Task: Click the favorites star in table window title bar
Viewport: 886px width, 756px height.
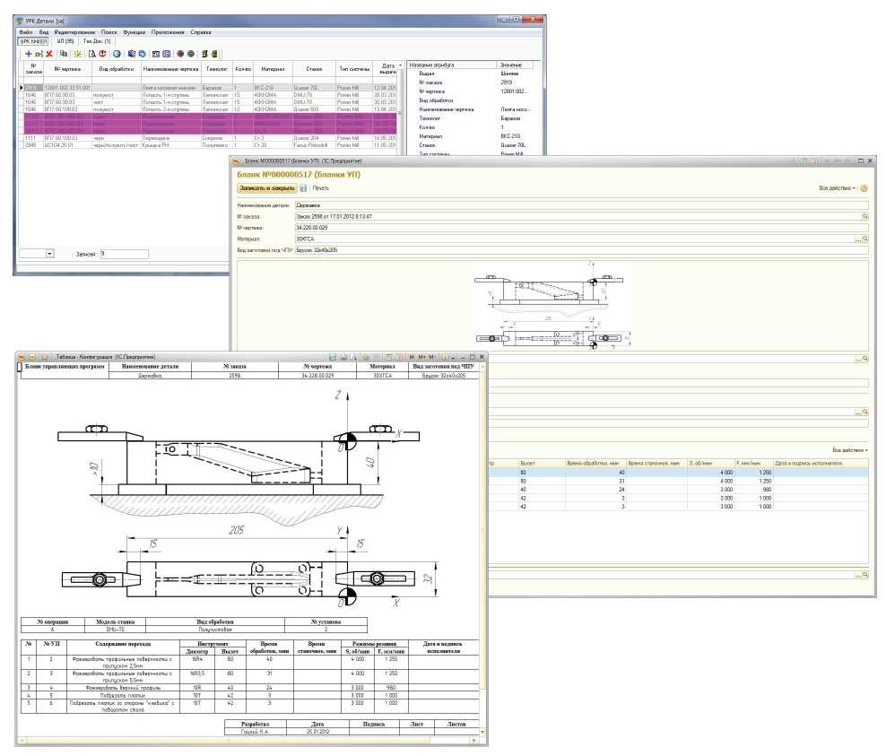Action: click(x=45, y=357)
